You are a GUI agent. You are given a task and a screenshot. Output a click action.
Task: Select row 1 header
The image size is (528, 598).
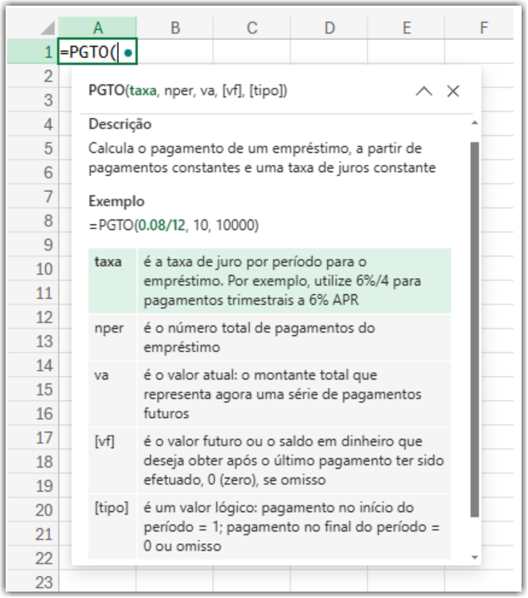[33, 52]
